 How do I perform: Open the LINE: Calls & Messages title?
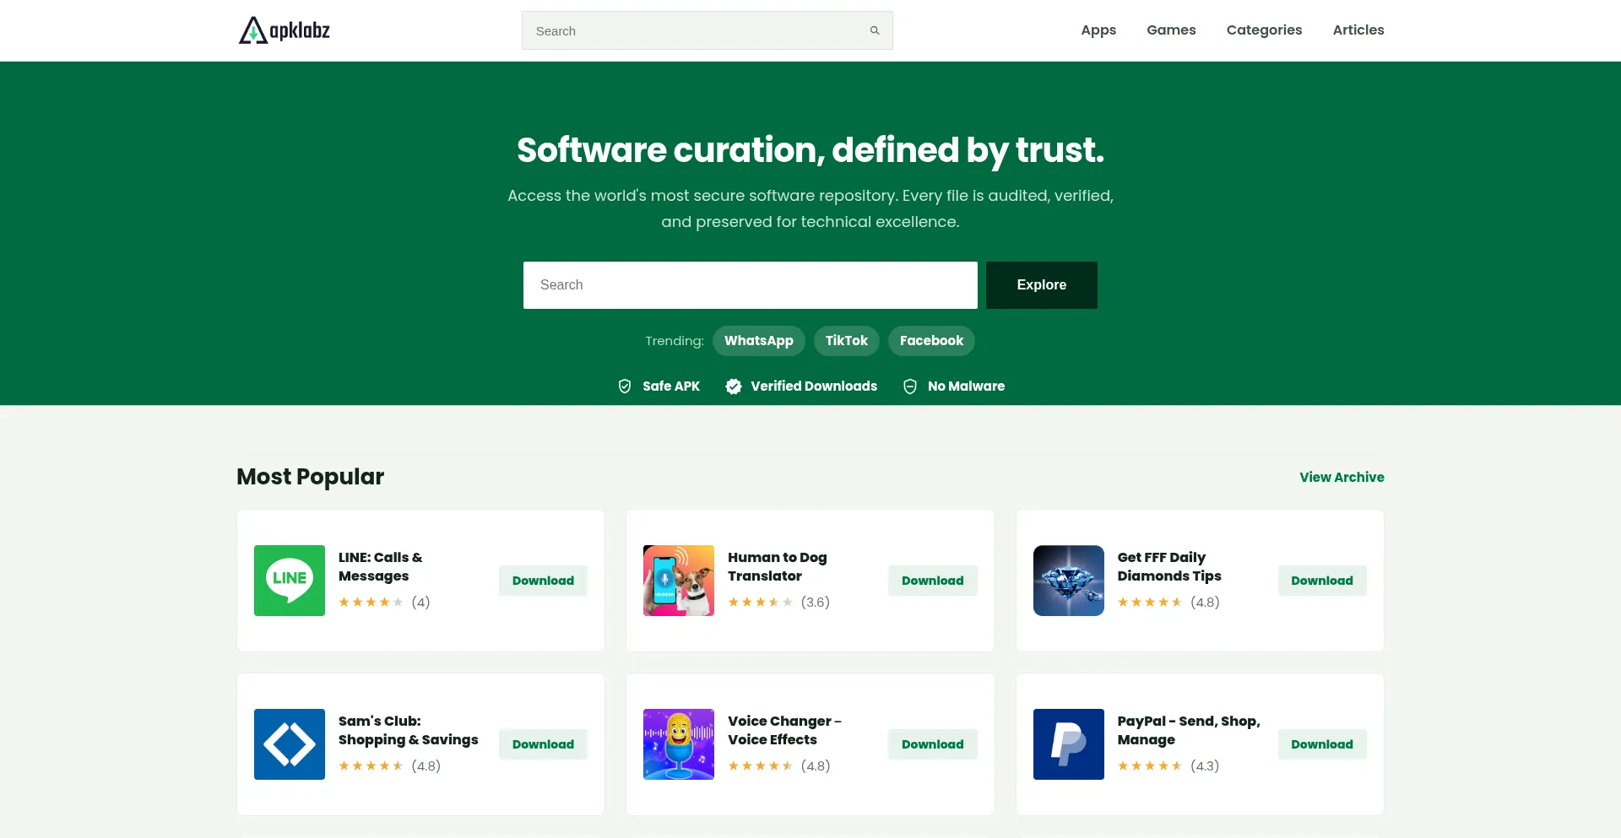pos(381,567)
